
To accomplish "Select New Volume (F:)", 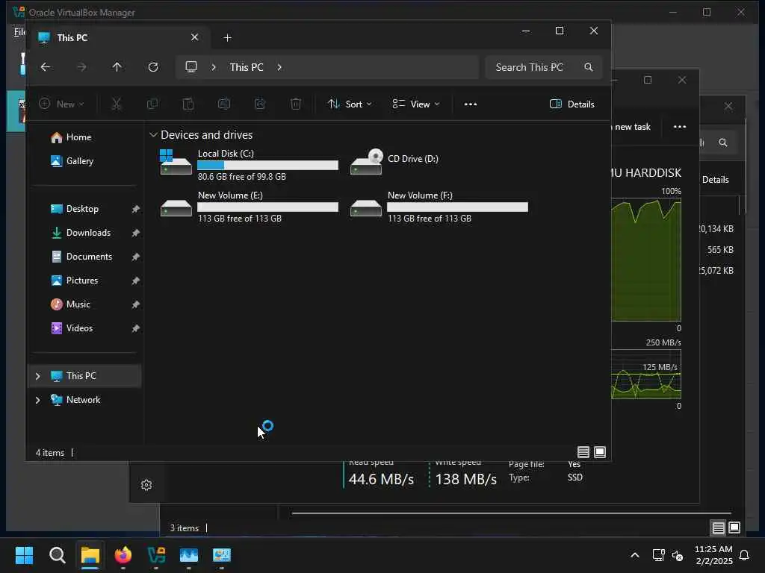I will coord(439,207).
